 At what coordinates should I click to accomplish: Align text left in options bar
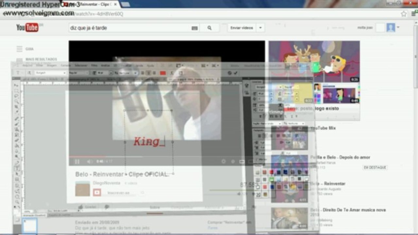point(142,73)
